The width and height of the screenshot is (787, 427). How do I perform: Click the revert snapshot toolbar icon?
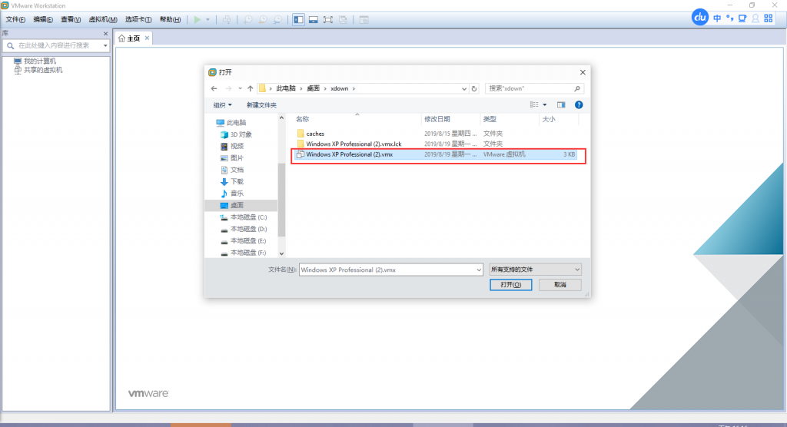[x=263, y=19]
